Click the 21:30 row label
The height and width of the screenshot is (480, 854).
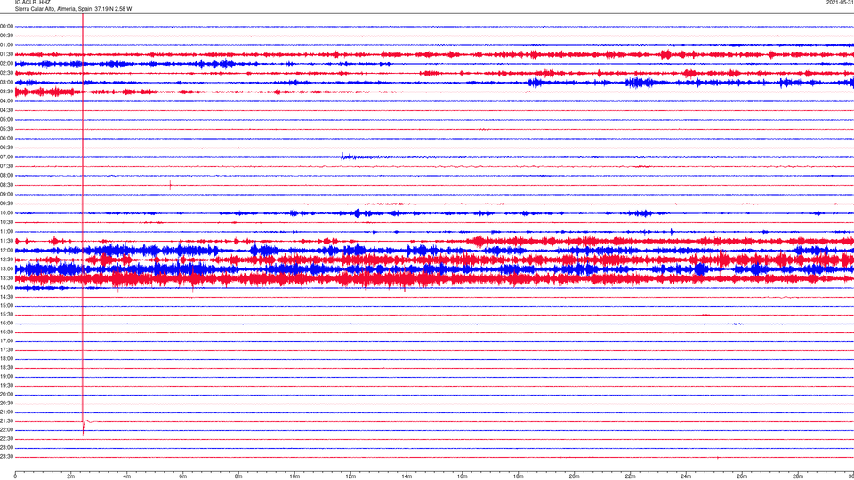coord(6,421)
